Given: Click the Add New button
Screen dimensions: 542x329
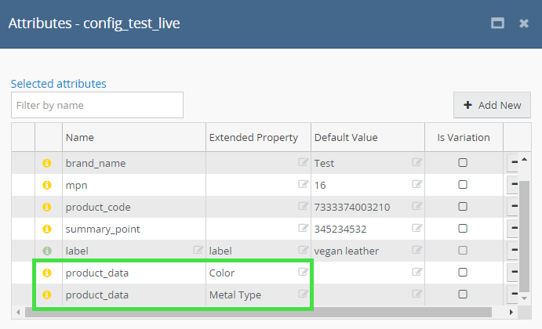Looking at the screenshot, I should [492, 105].
